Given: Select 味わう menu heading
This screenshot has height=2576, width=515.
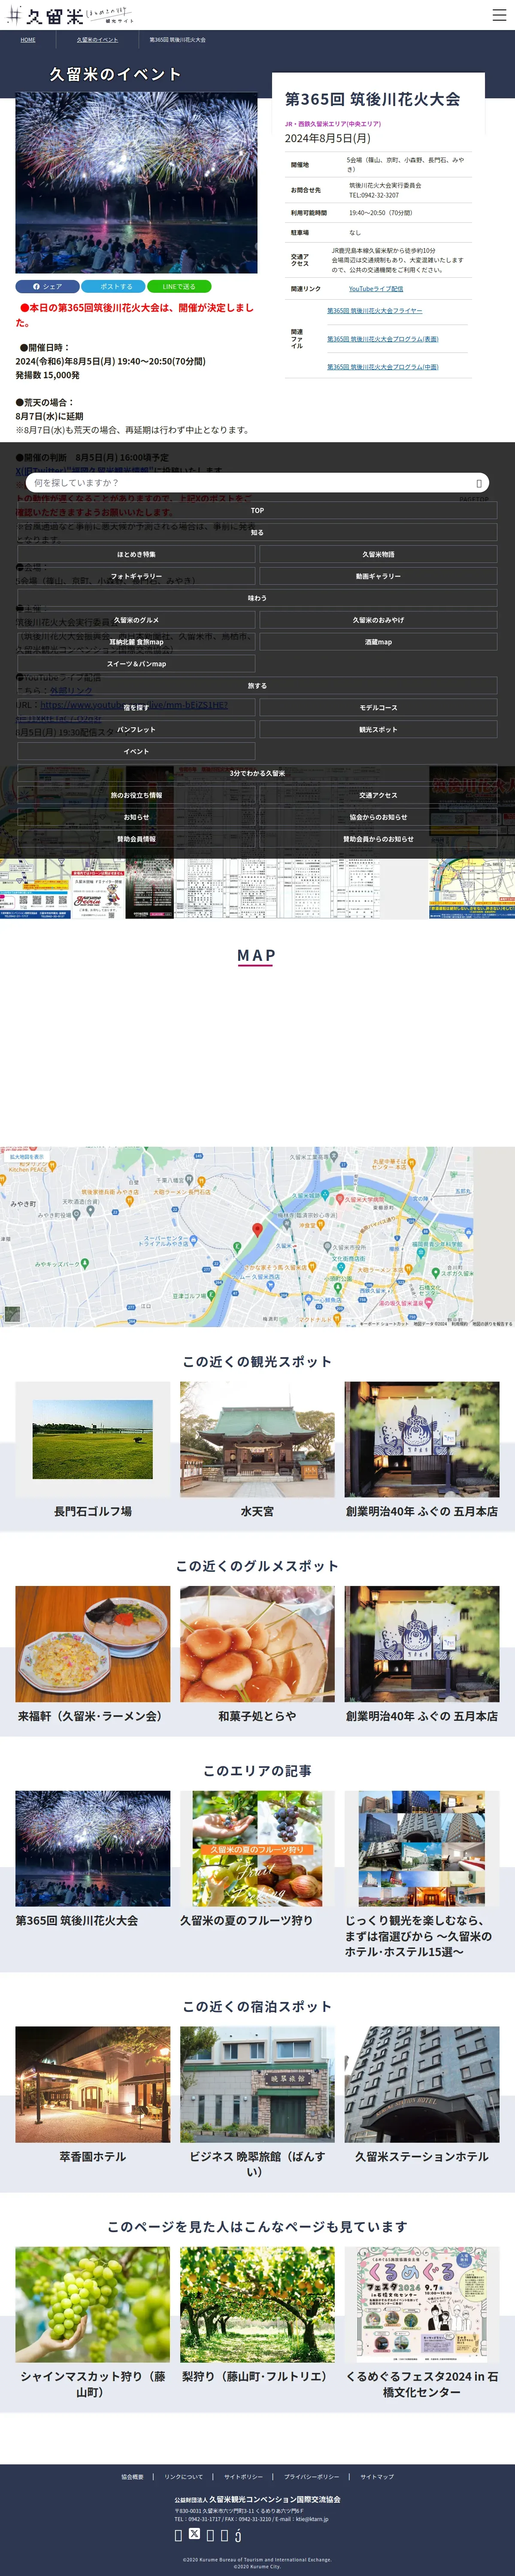Looking at the screenshot, I should 257,598.
